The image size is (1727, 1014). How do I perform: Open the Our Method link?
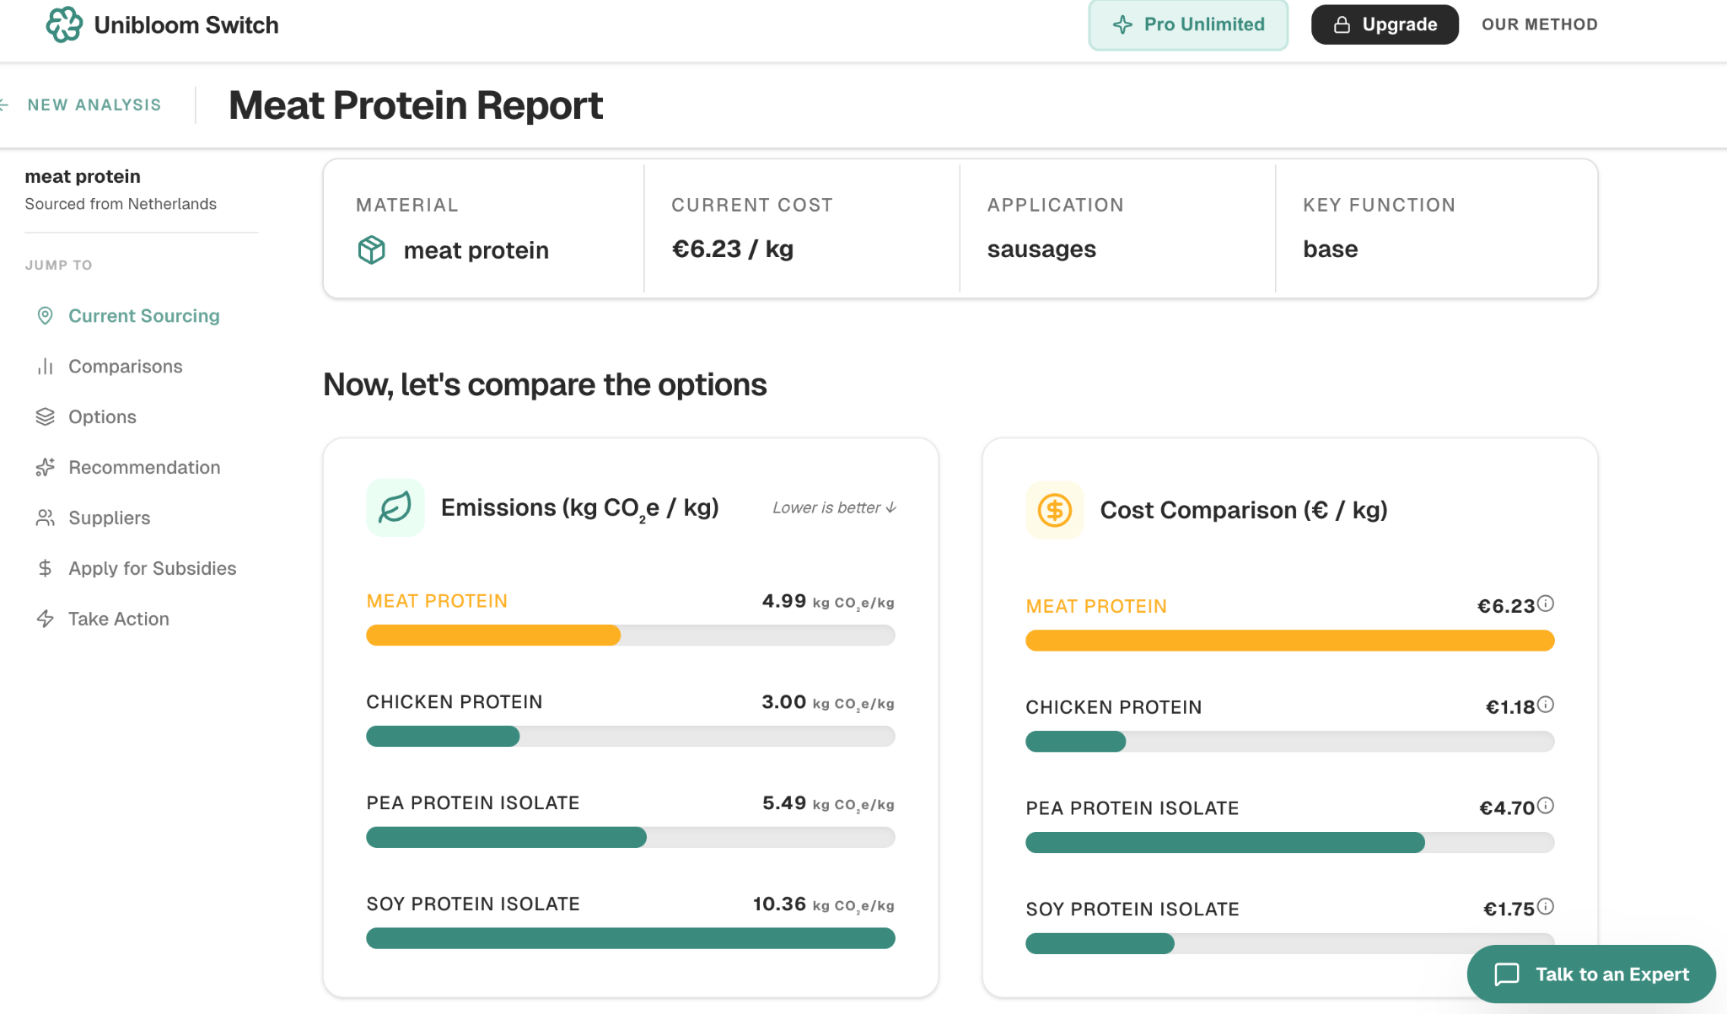1539,24
